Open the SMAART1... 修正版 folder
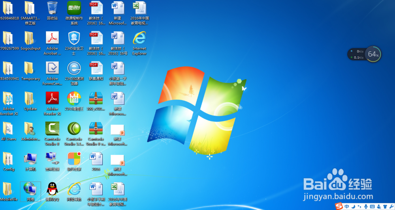 click(30, 13)
